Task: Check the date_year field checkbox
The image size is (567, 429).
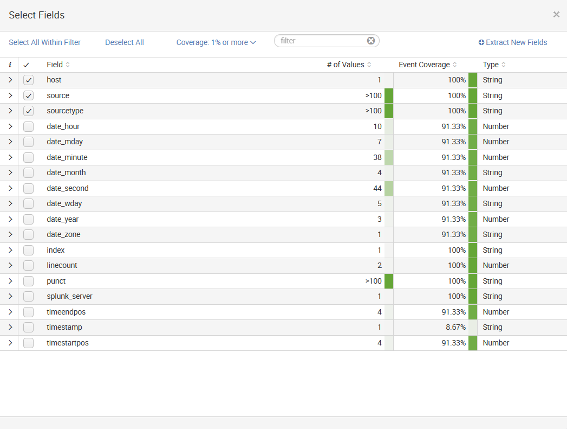Action: (x=28, y=220)
